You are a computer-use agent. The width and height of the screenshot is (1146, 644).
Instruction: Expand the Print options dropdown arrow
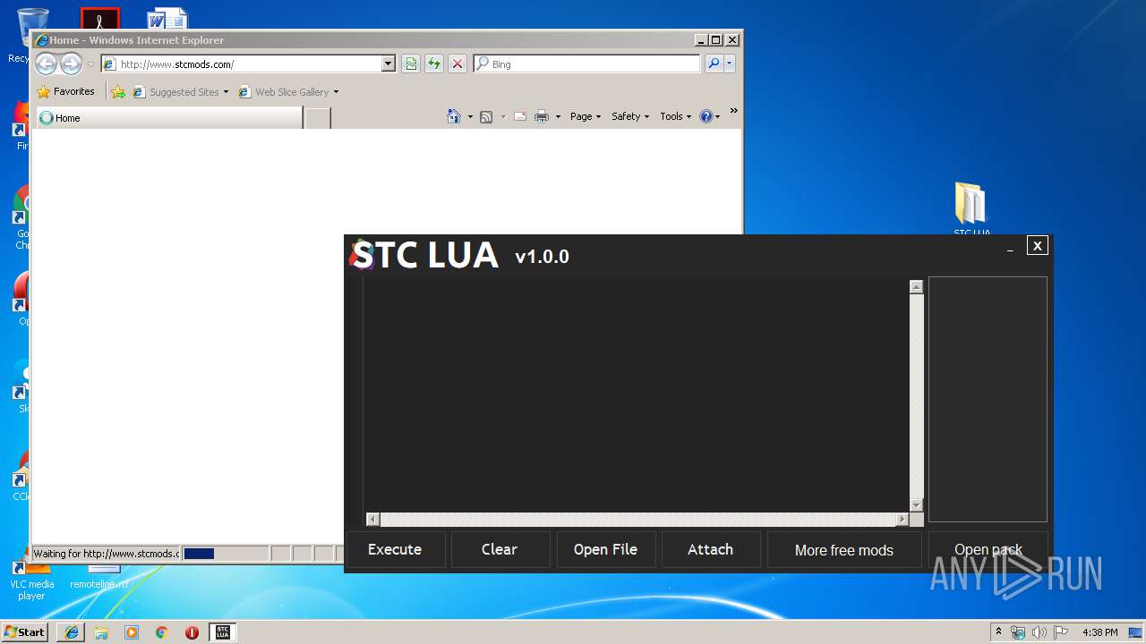tap(558, 116)
